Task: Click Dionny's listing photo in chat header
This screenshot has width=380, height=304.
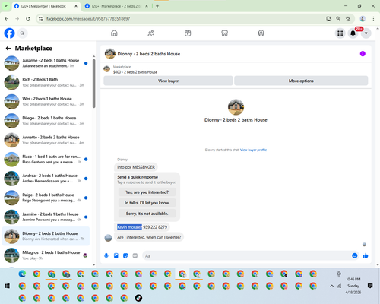Action: coord(110,54)
